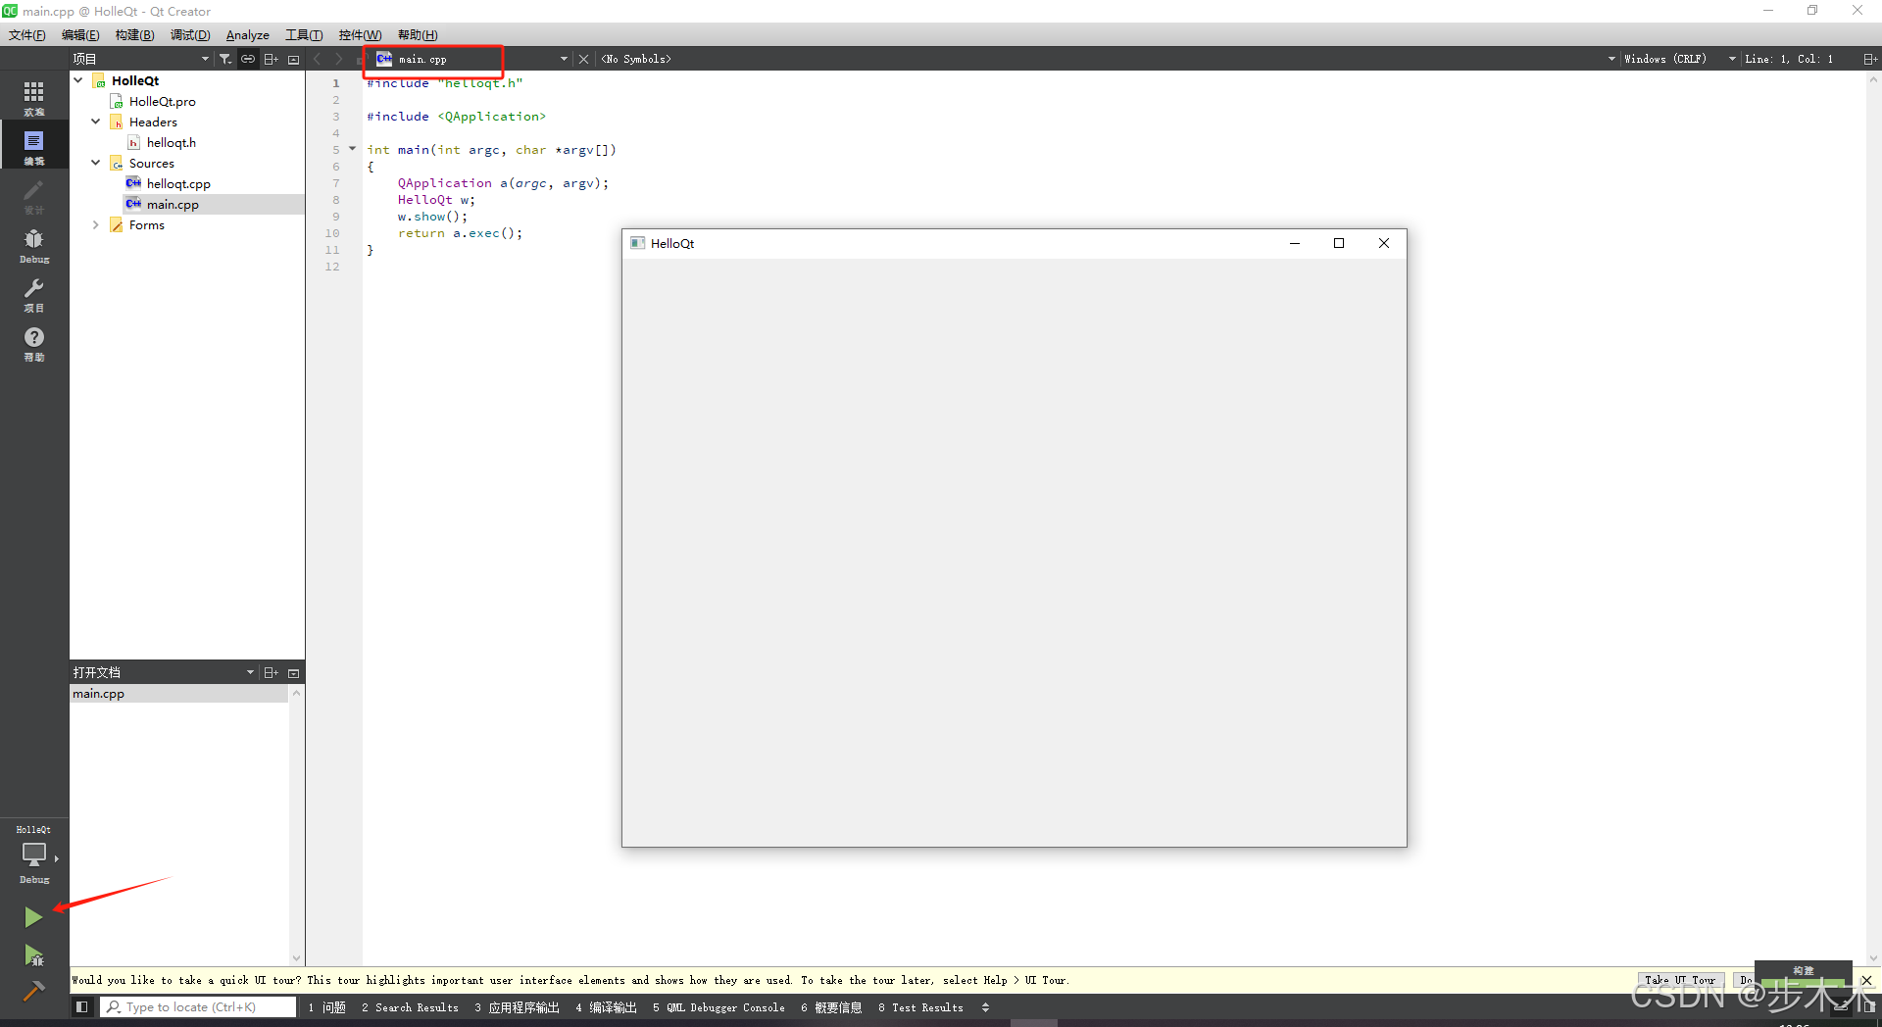Click Take UI Tour button

click(x=1680, y=980)
